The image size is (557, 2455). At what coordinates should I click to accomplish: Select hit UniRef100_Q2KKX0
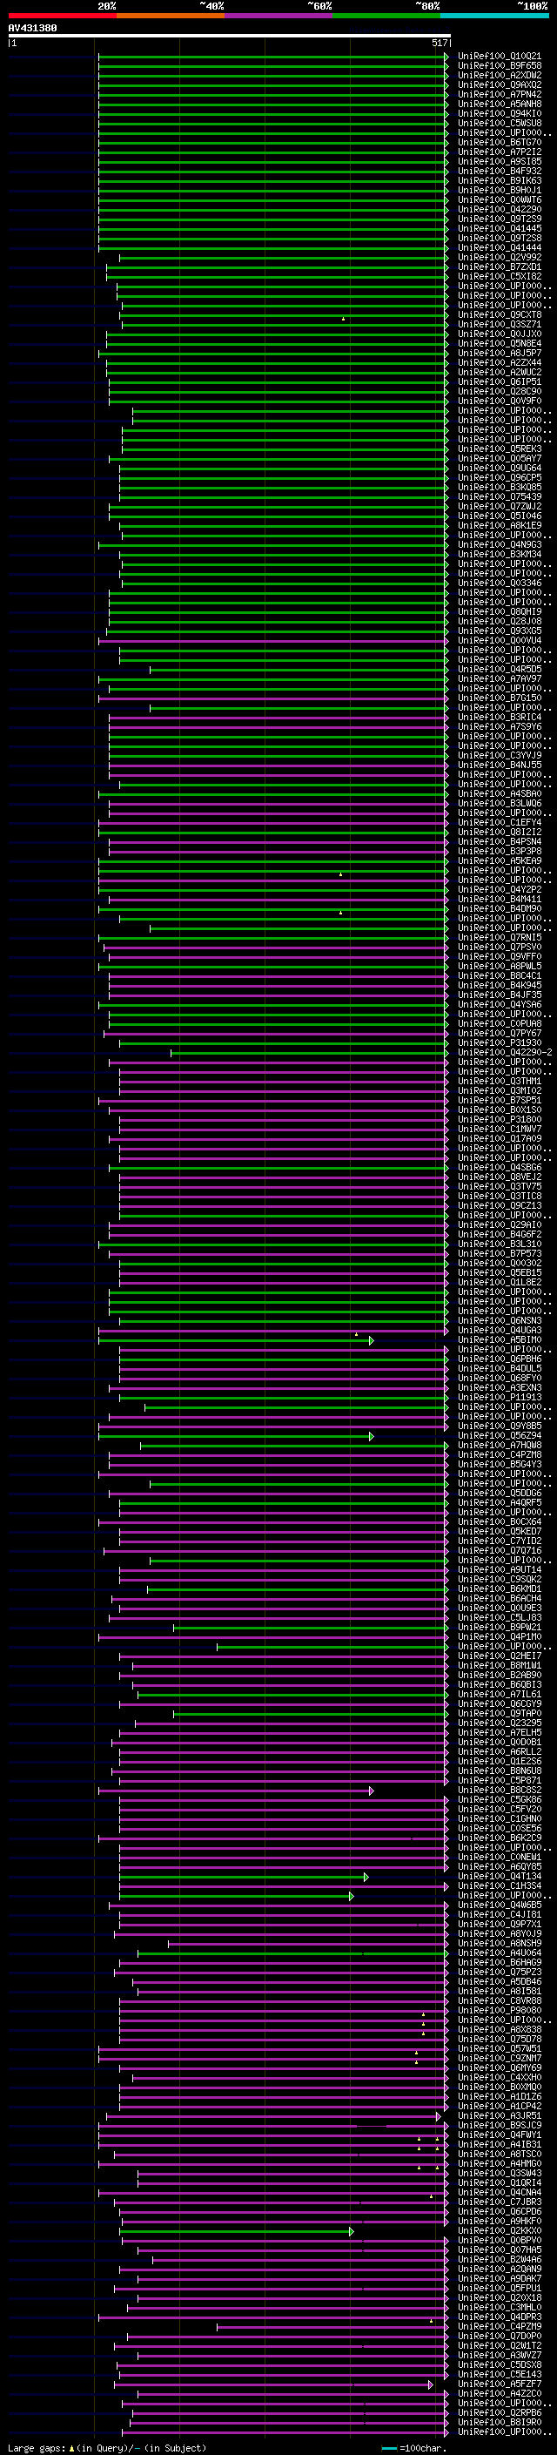coord(499,2231)
